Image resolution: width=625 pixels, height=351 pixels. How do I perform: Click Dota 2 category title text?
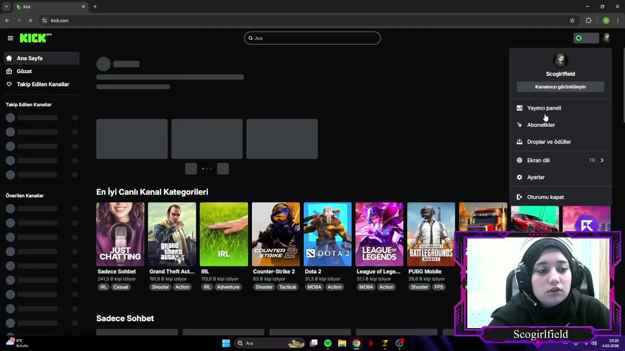pos(313,272)
